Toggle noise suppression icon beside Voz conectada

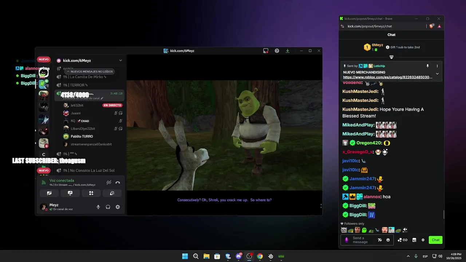(x=109, y=183)
